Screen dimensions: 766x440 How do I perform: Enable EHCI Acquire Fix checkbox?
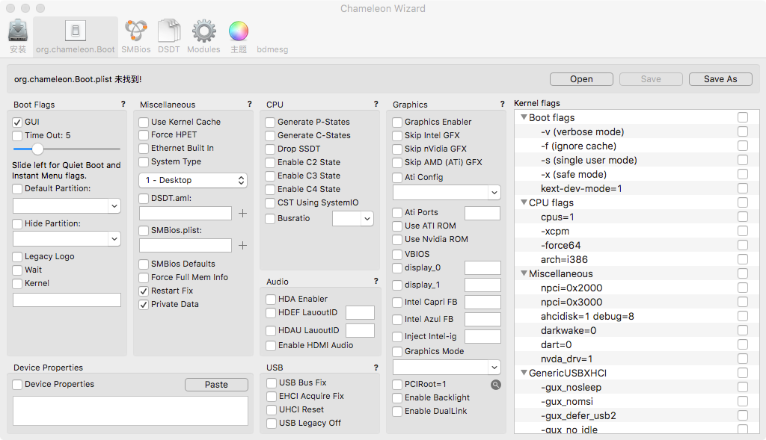(x=272, y=396)
